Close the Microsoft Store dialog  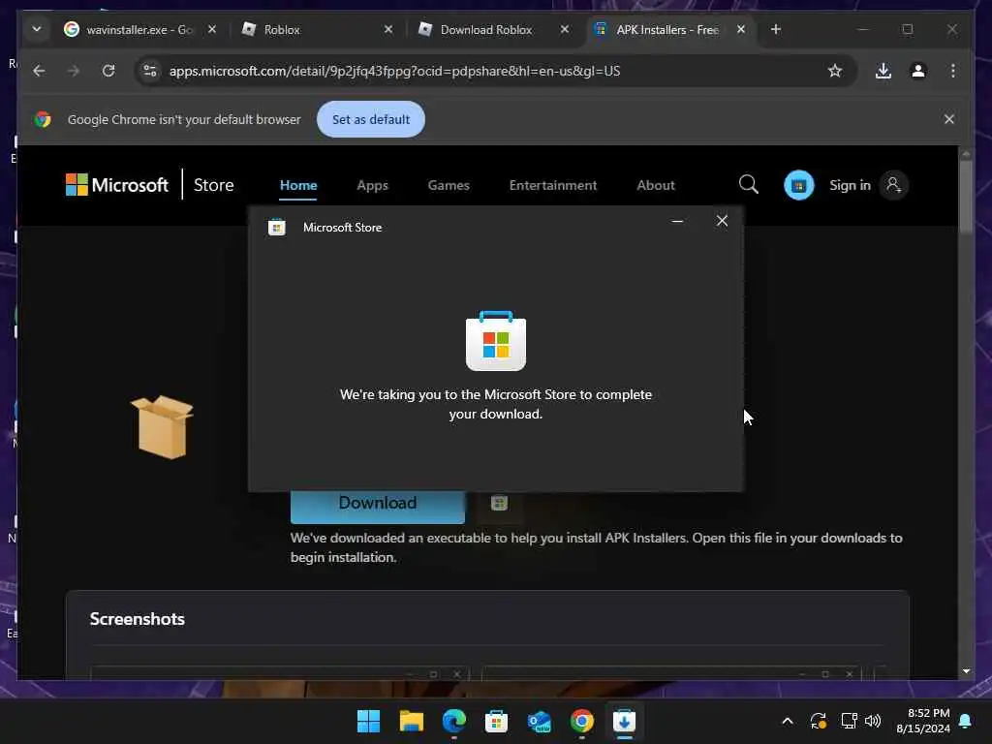tap(722, 220)
